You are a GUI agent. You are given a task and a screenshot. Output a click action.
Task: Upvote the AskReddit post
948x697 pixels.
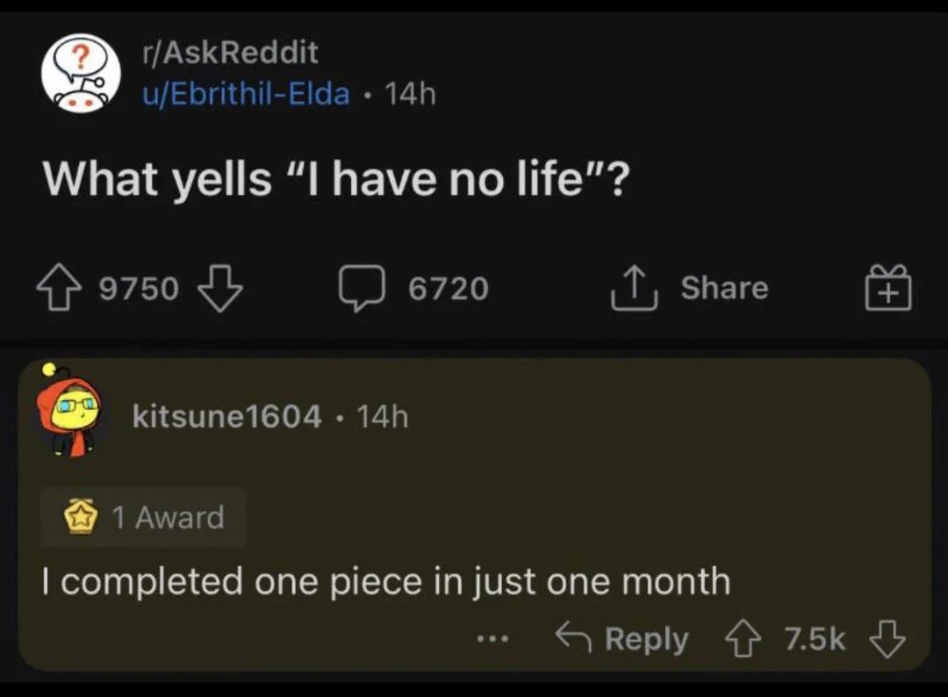59,288
